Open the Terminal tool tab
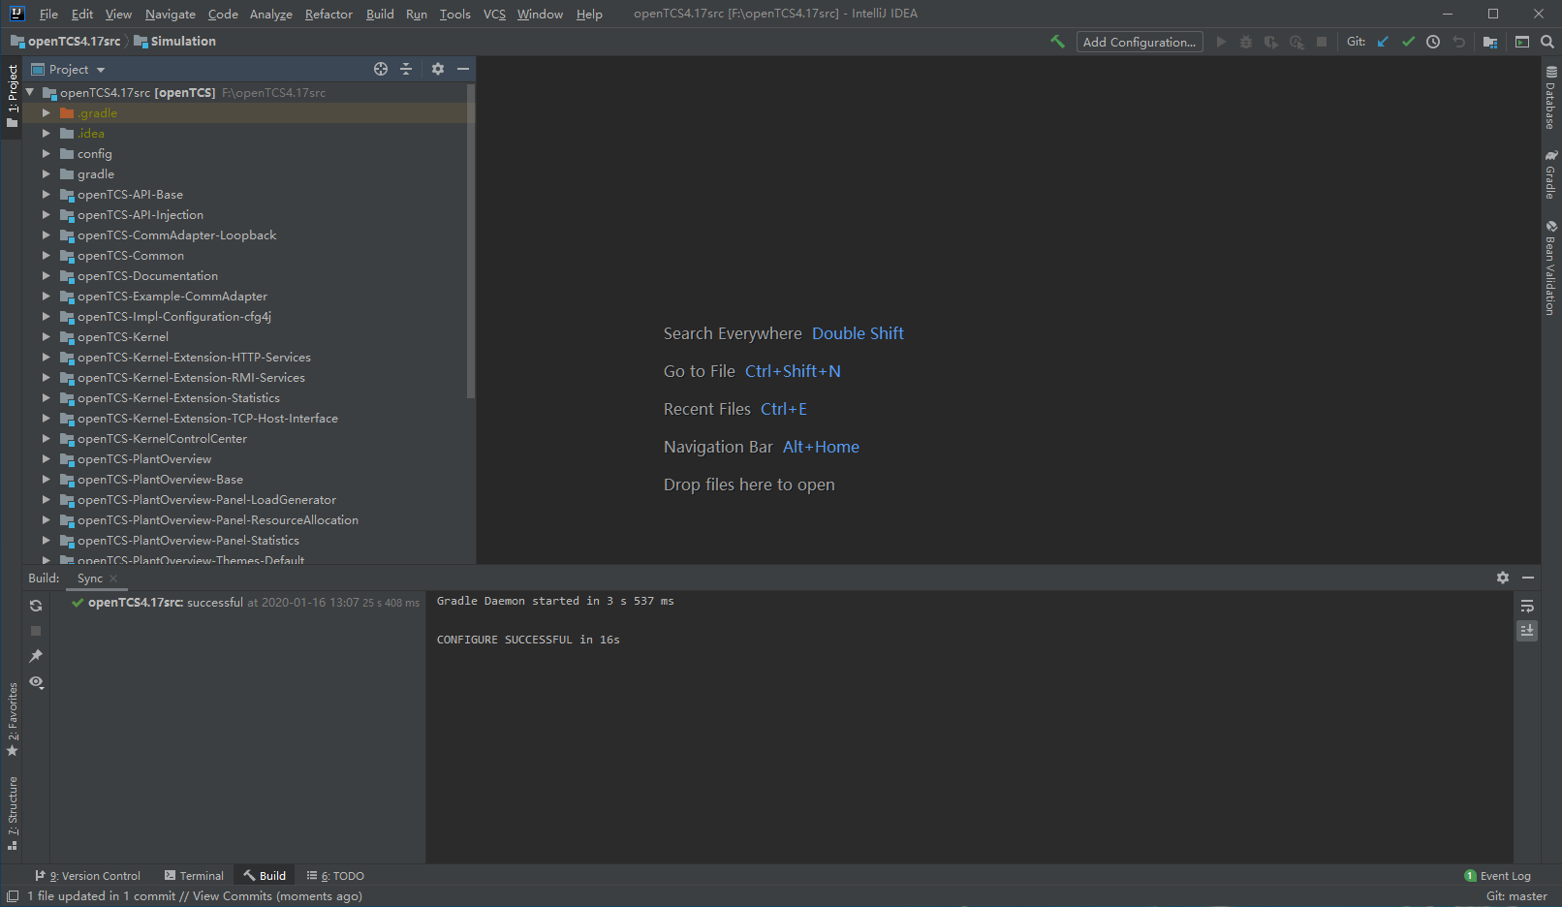 194,876
